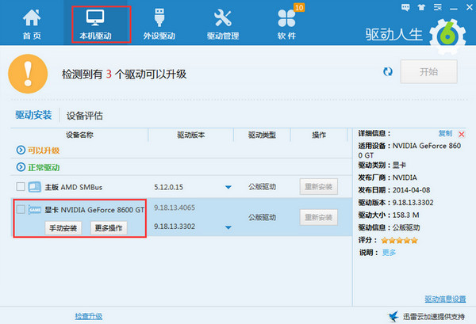Click 重新安装 for AMD SMBus
The width and height of the screenshot is (476, 324).
[x=319, y=187]
